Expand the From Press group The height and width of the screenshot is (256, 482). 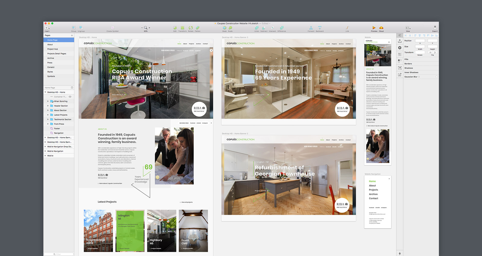(x=48, y=124)
